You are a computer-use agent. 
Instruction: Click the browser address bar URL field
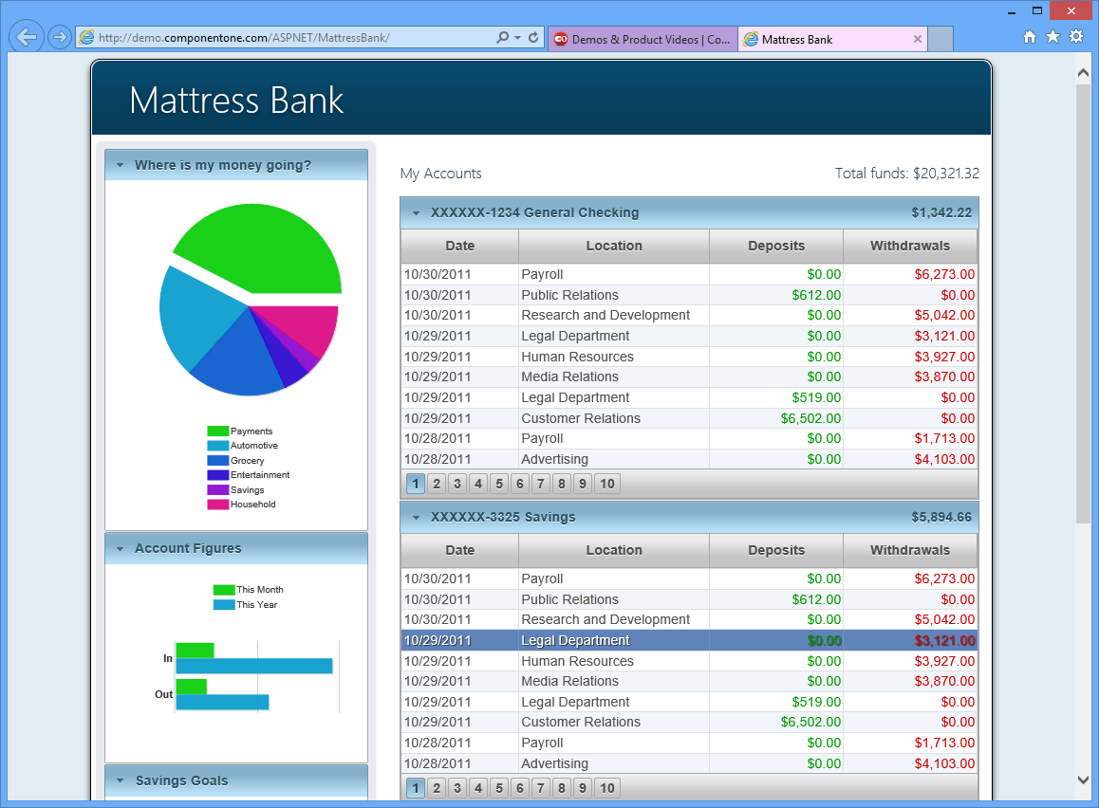[285, 38]
